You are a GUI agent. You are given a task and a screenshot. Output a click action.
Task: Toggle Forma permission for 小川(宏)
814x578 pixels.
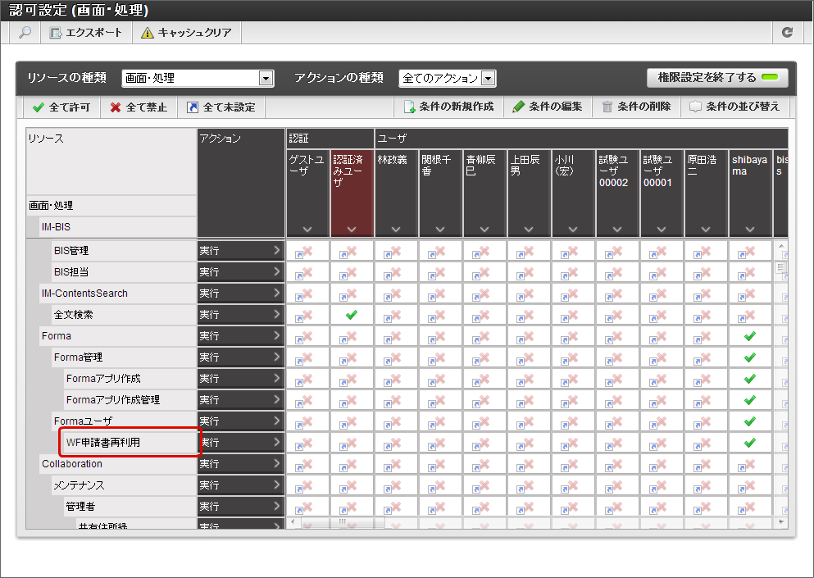(x=573, y=336)
